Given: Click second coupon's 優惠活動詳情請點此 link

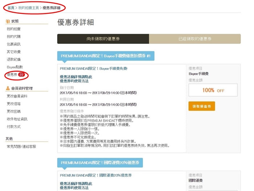Looking at the screenshot, I should pyautogui.click(x=76, y=184).
